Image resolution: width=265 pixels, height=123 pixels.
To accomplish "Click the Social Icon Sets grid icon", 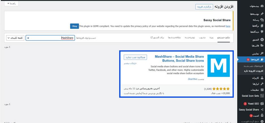I will 262,96.
